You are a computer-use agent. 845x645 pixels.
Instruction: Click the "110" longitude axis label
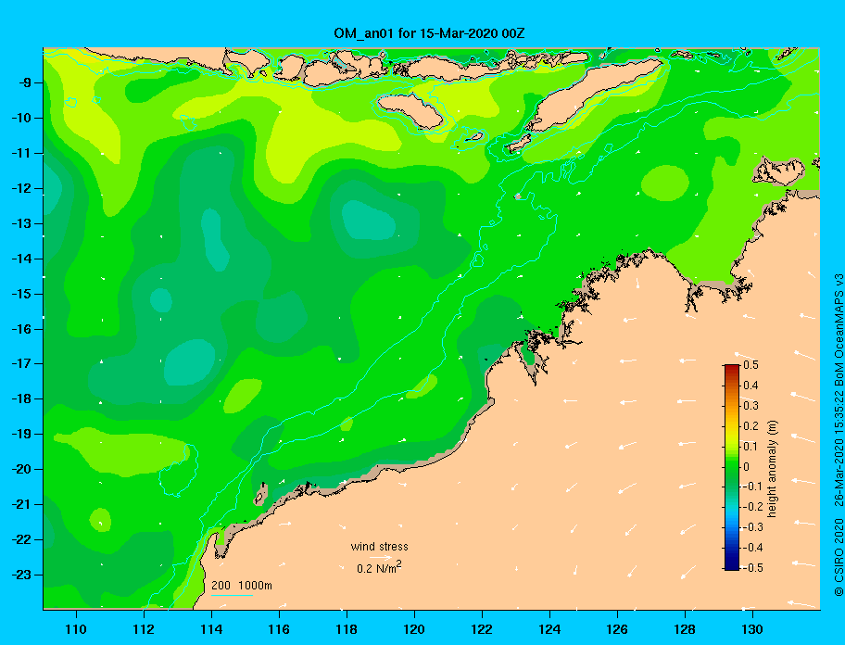click(76, 629)
